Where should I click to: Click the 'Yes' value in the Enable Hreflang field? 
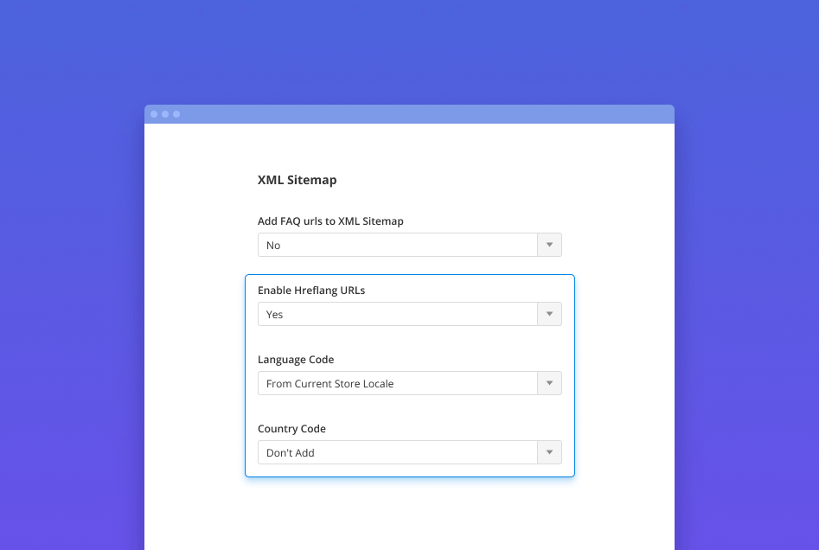pyautogui.click(x=275, y=315)
